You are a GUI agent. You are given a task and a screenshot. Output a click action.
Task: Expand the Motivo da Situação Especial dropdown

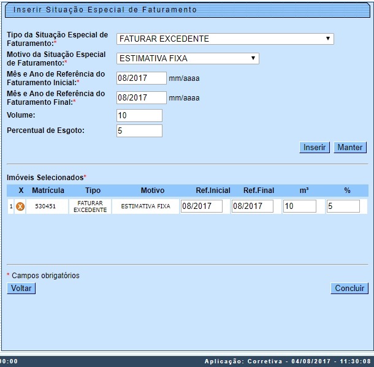188,59
